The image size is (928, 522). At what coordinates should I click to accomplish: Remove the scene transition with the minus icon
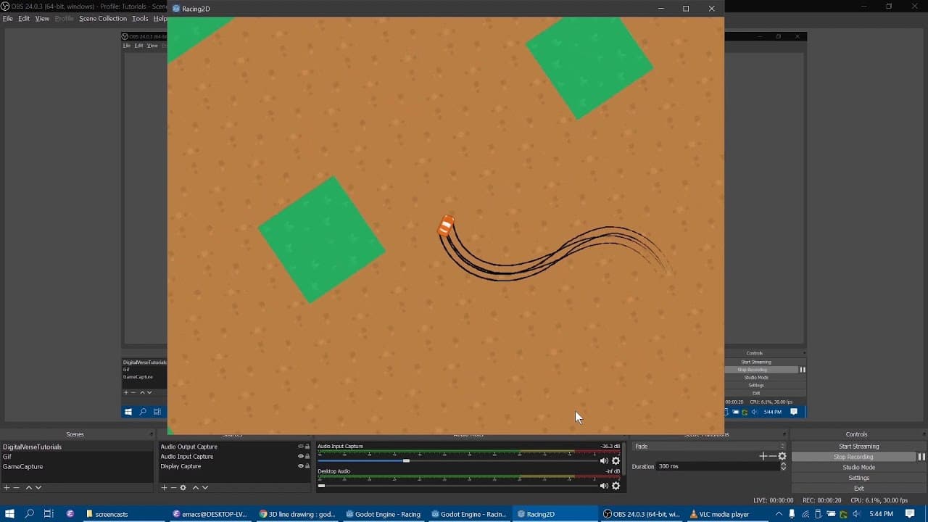point(772,456)
